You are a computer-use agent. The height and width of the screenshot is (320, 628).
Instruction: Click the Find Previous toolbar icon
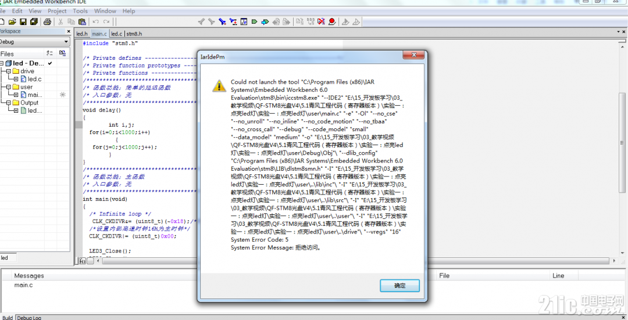tap(201, 21)
